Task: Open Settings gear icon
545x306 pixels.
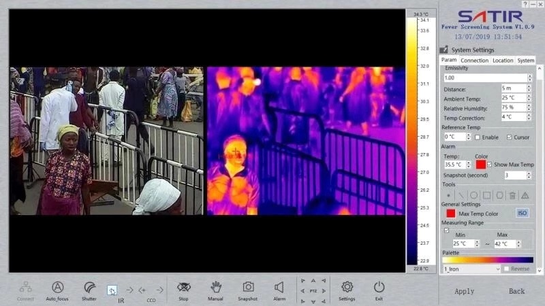Action: 347,288
